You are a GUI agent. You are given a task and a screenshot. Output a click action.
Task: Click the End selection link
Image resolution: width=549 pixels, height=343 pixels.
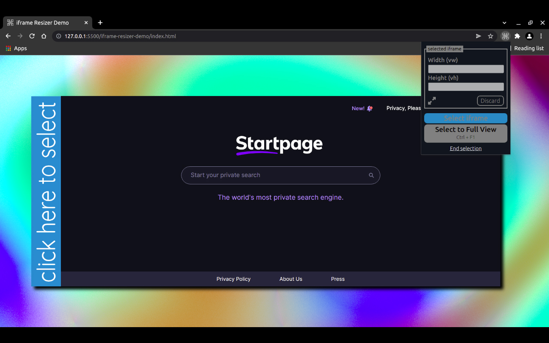(466, 148)
